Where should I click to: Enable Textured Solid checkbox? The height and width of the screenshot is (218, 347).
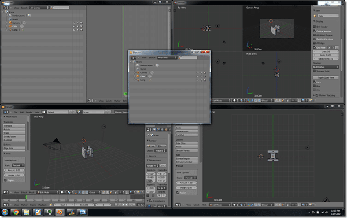314,71
